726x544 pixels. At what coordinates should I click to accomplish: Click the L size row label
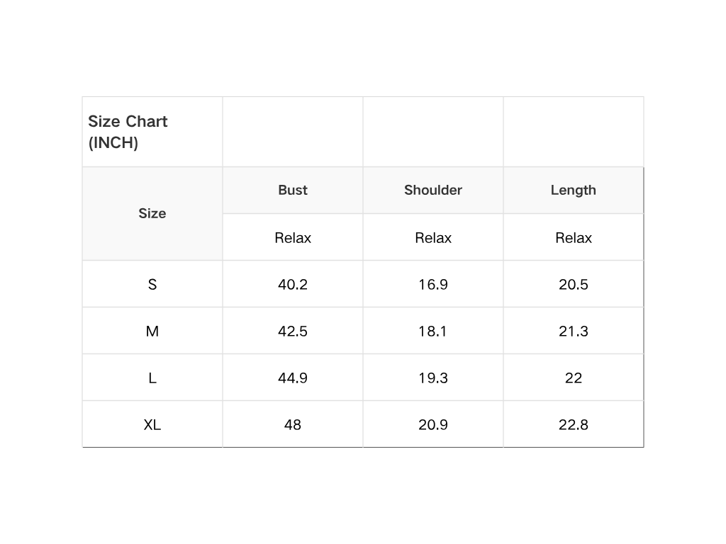152,378
